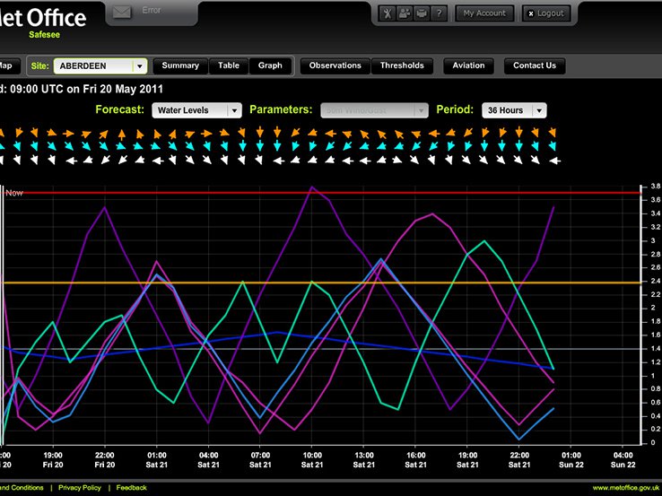Open the www.metoffice.gov.uk link
The height and width of the screenshot is (496, 662).
pyautogui.click(x=627, y=488)
